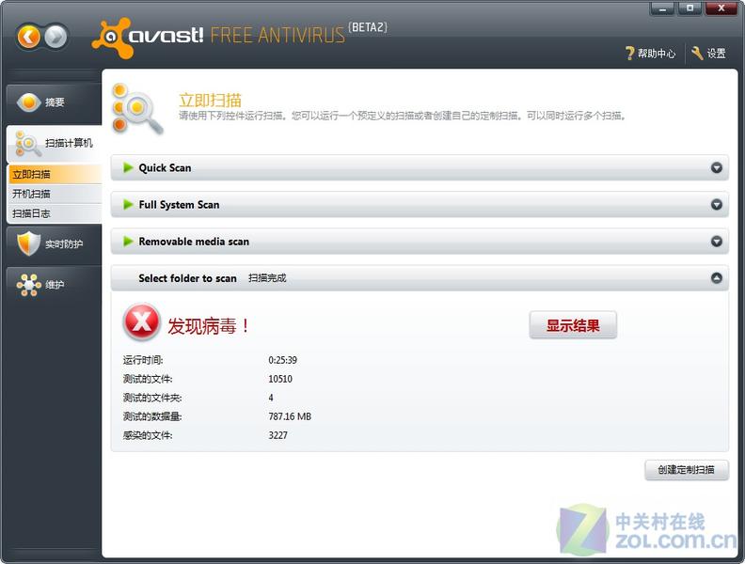Screen dimensions: 745x564
Task: Open 实时防护 real-time shields section
Action: coord(54,244)
